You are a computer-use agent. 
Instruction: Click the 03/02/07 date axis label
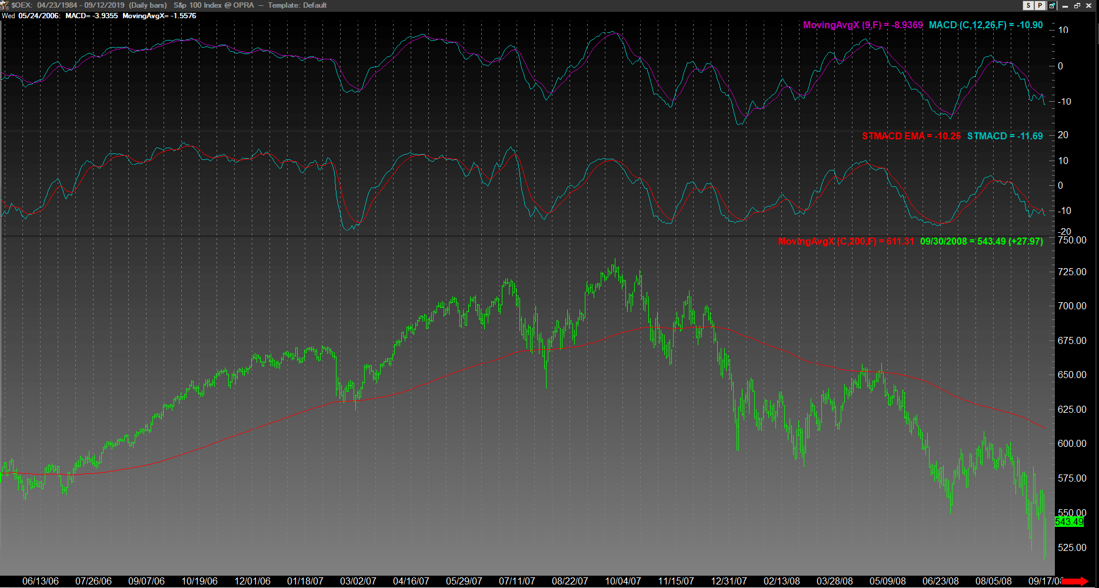pos(358,581)
